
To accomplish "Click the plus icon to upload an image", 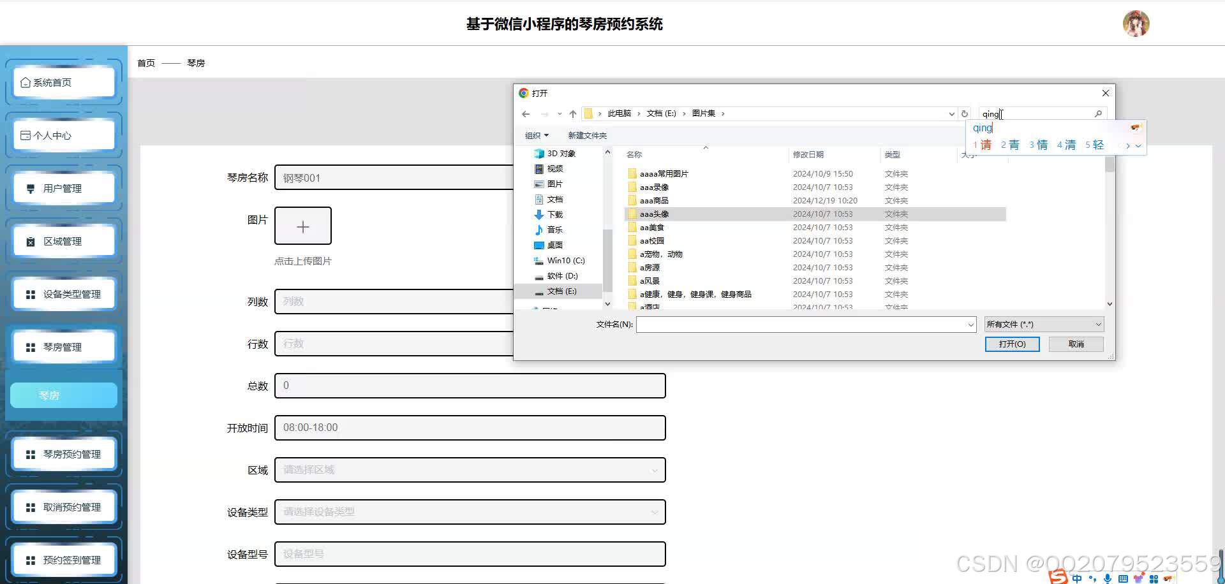I will (x=302, y=226).
